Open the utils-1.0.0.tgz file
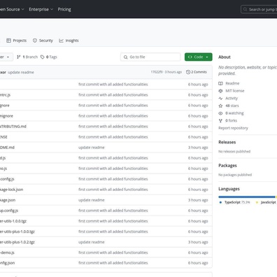The image size is (277, 277). (x=13, y=221)
